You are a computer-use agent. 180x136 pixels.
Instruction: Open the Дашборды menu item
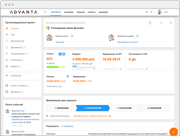[x=103, y=12]
